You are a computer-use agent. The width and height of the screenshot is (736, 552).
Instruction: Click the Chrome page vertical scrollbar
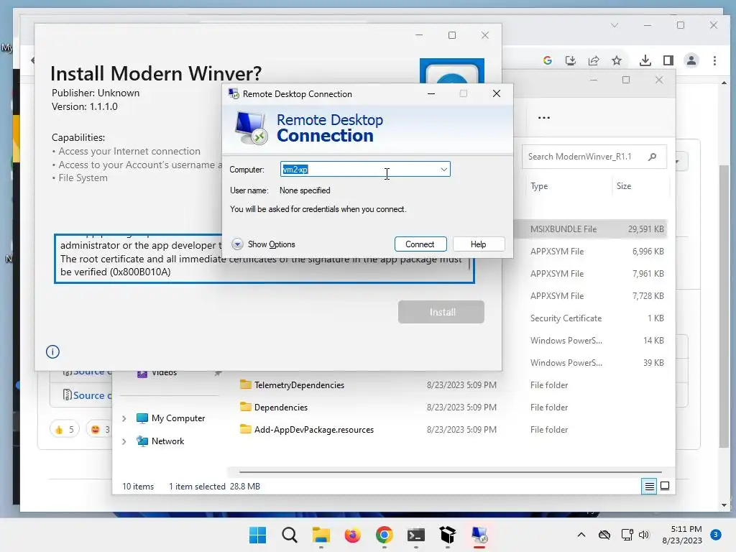(x=724, y=305)
